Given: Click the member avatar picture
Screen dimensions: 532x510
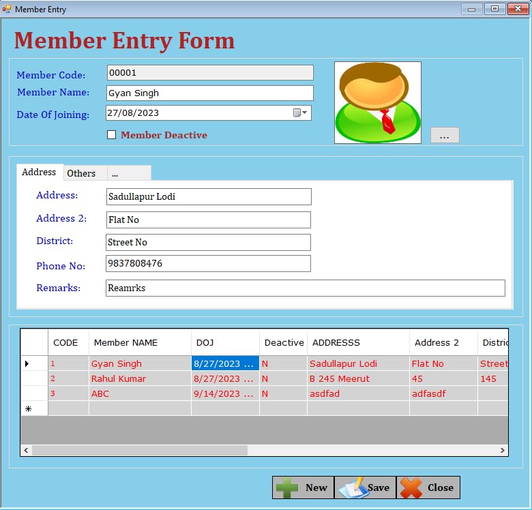Looking at the screenshot, I should click(378, 102).
